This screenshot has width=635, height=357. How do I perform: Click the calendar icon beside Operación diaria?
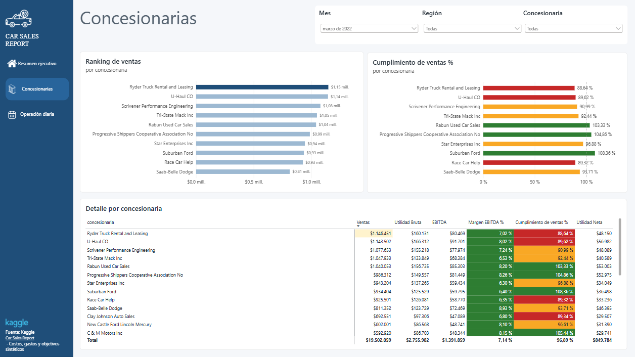(12, 115)
